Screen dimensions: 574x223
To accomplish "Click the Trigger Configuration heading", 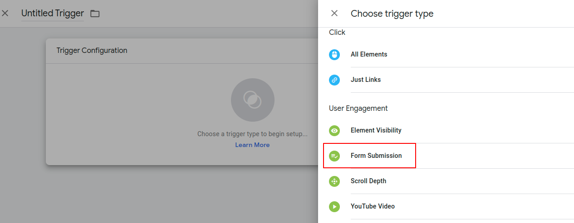I will (x=92, y=51).
